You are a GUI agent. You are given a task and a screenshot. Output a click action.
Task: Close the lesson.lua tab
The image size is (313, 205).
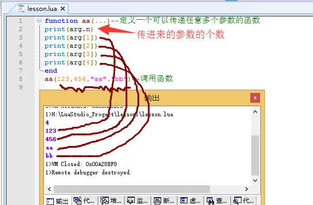point(63,9)
